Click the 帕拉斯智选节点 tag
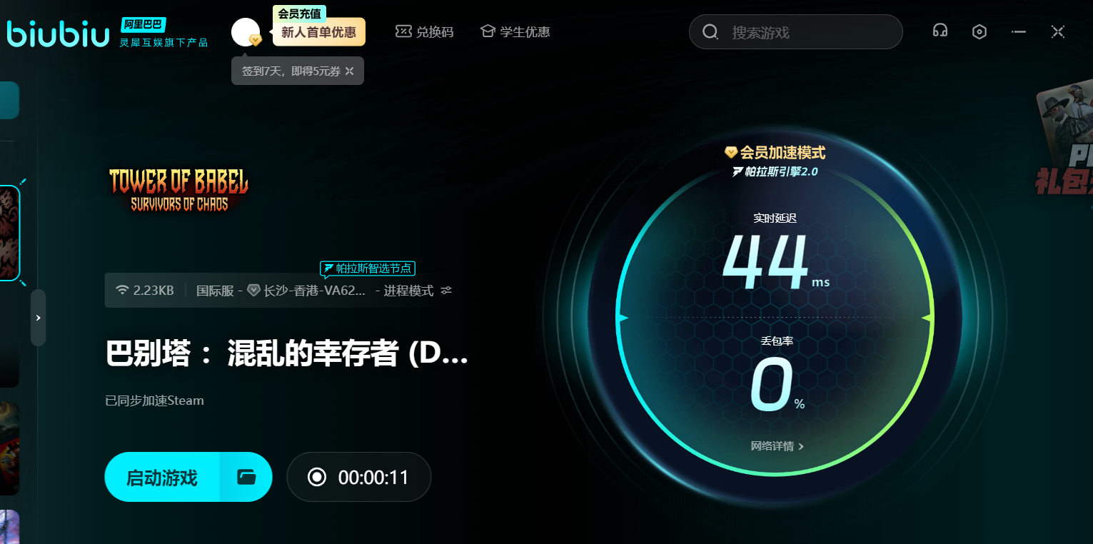Image resolution: width=1093 pixels, height=544 pixels. pos(368,268)
